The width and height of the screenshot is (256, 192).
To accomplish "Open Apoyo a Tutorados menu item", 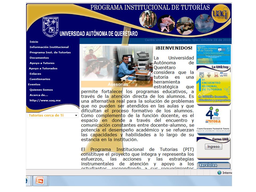I will pos(43,69).
